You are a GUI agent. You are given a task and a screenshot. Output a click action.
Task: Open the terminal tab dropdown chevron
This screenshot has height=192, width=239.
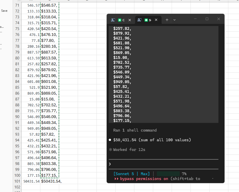174,20
